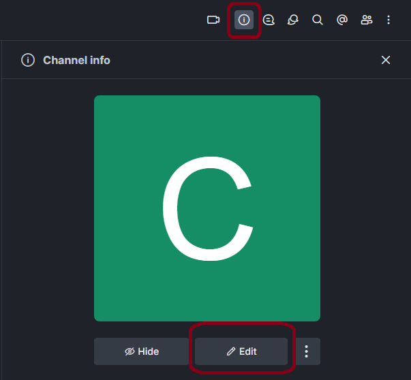Toggle the Channel info toolbar icon

click(244, 20)
